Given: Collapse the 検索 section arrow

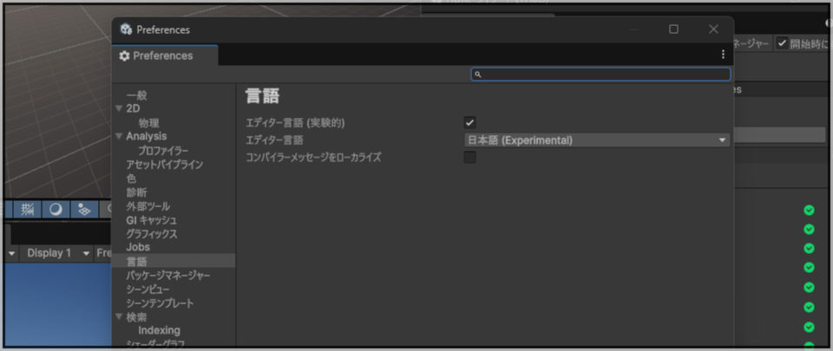Looking at the screenshot, I should [119, 317].
